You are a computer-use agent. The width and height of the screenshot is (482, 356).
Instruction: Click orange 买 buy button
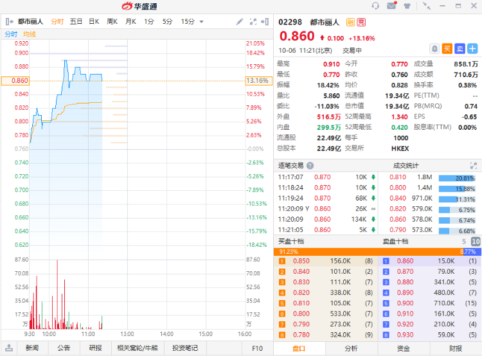point(447,49)
